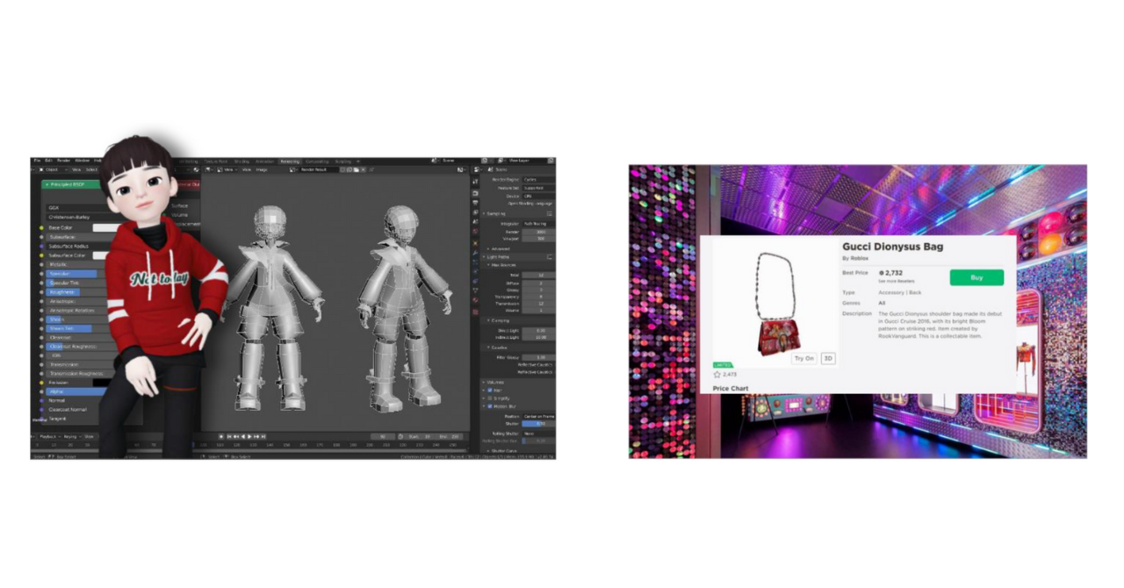This screenshot has height=588, width=1124.
Task: Favorite the bag with star icon
Action: click(717, 374)
